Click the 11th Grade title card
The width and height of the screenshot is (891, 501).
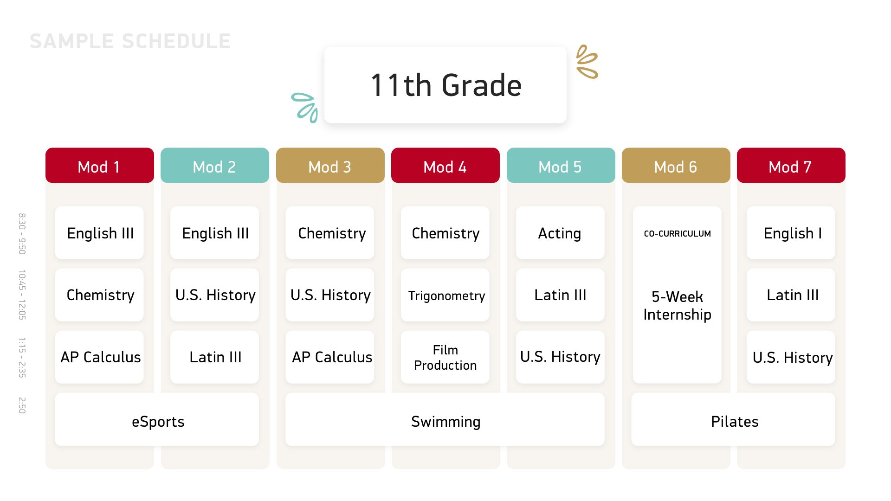click(x=445, y=85)
